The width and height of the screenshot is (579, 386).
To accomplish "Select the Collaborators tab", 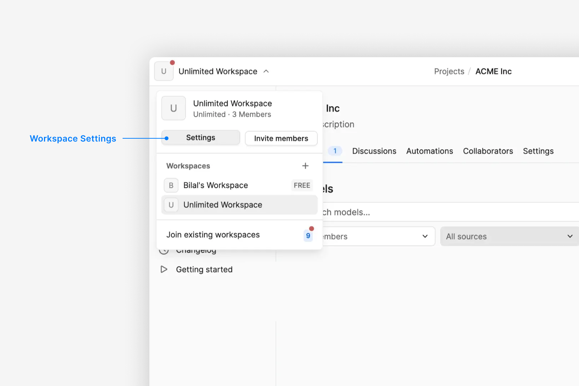I will click(x=488, y=151).
